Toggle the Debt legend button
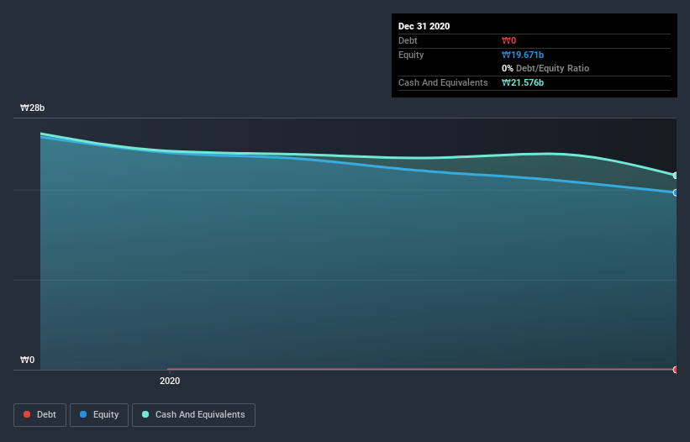The height and width of the screenshot is (442, 690). point(40,415)
